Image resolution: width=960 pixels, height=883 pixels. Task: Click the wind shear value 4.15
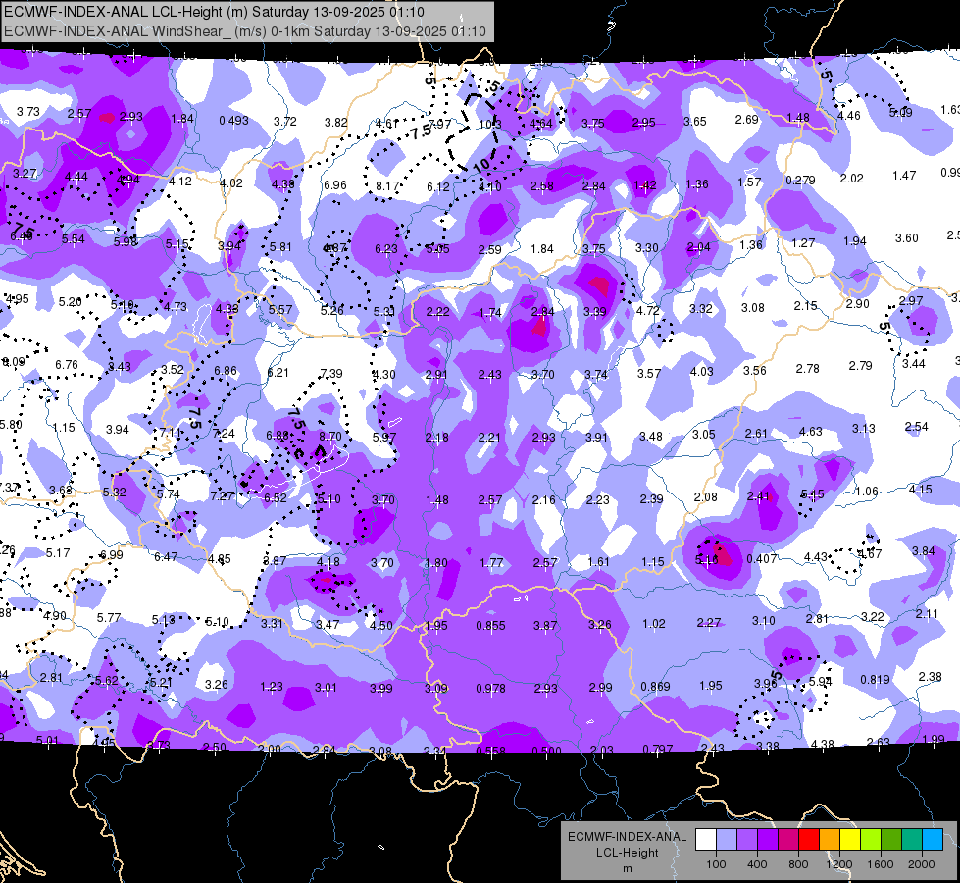click(920, 489)
